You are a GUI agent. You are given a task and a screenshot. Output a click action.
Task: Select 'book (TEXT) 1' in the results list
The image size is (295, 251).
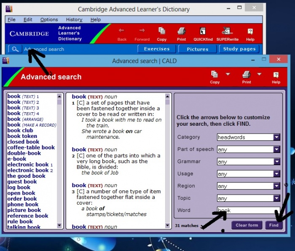(23, 96)
